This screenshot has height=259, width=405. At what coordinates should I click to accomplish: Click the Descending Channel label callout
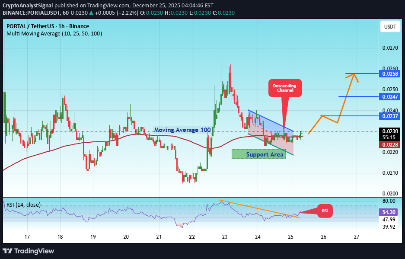tap(285, 88)
